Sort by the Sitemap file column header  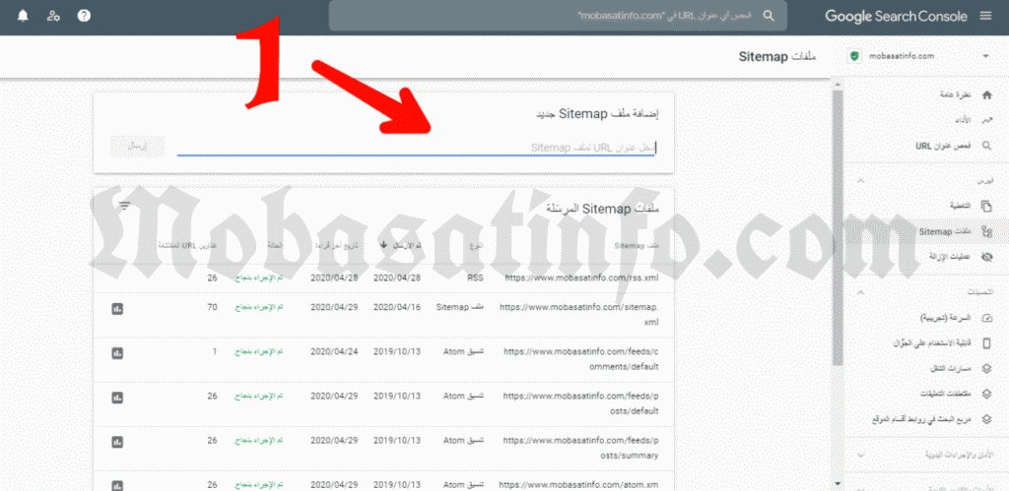(637, 245)
